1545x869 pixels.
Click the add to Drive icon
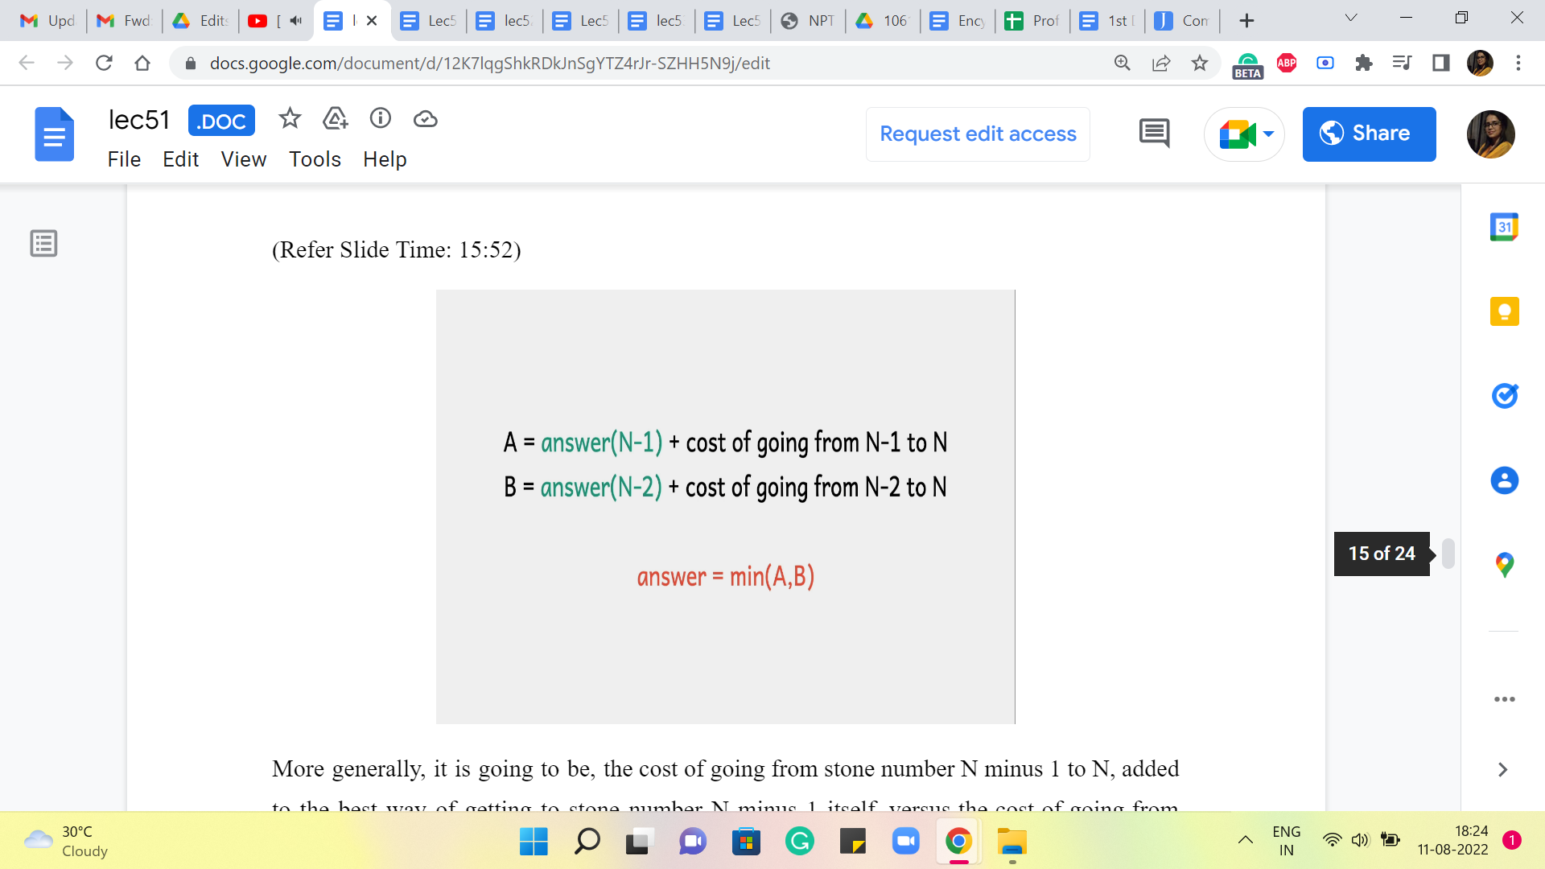(335, 119)
